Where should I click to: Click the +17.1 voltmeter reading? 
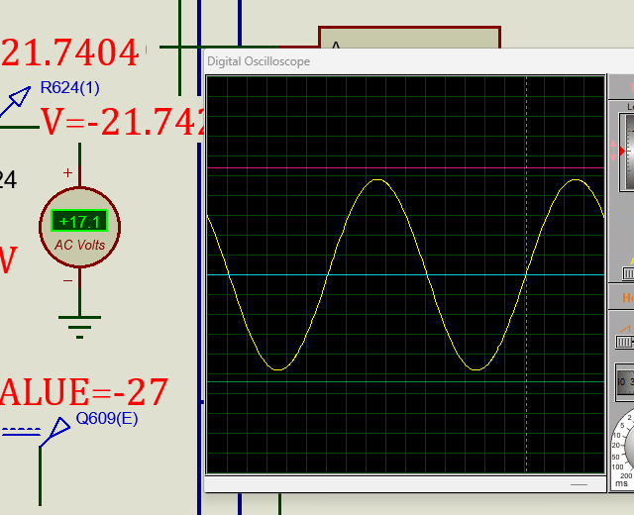coord(79,221)
